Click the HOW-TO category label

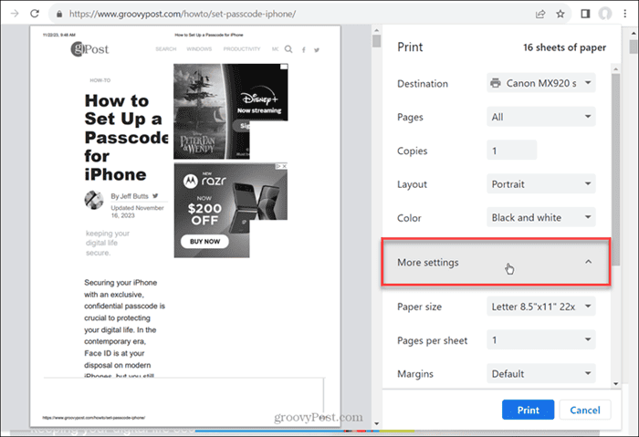click(100, 80)
